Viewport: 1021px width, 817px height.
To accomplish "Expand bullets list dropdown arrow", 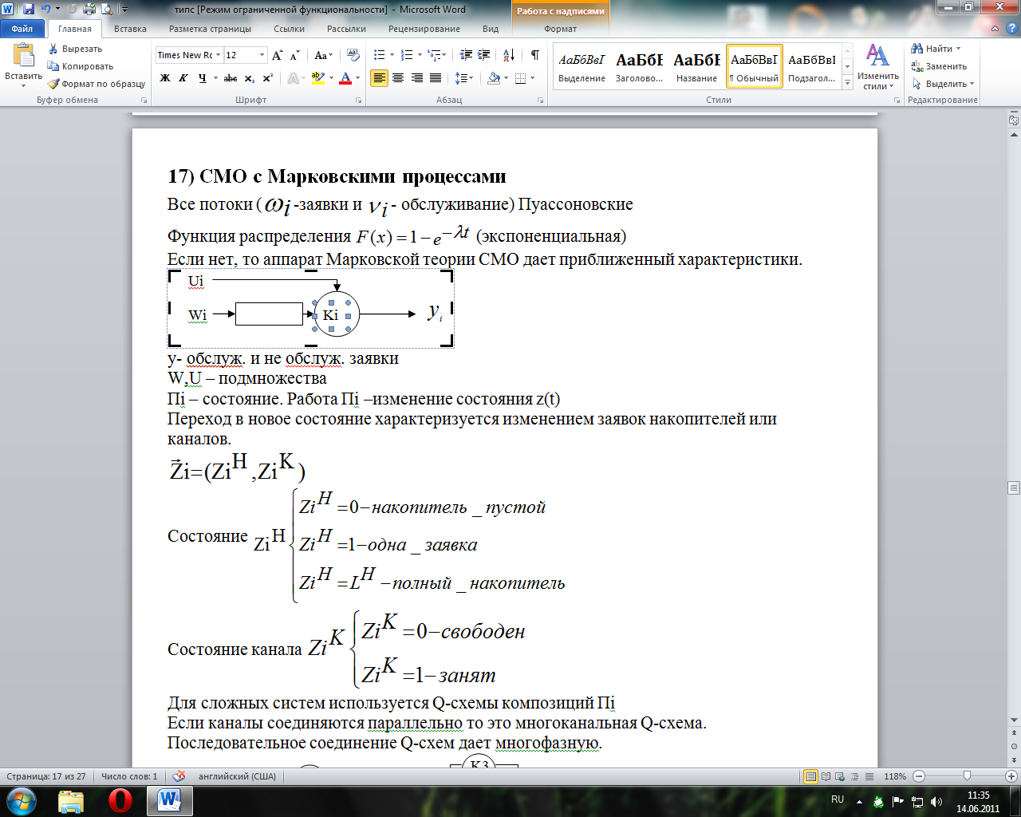I will [392, 55].
